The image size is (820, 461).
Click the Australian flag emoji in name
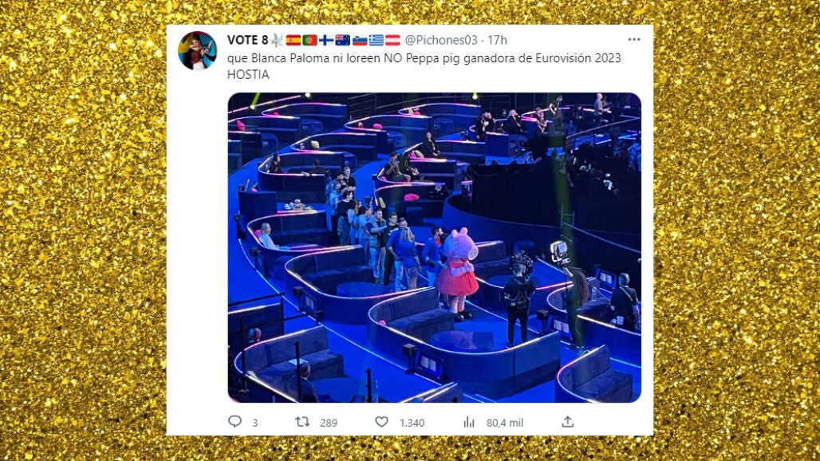[342, 40]
